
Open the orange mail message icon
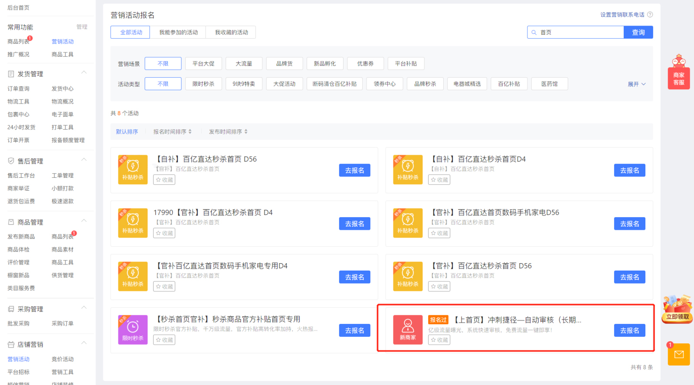point(679,354)
